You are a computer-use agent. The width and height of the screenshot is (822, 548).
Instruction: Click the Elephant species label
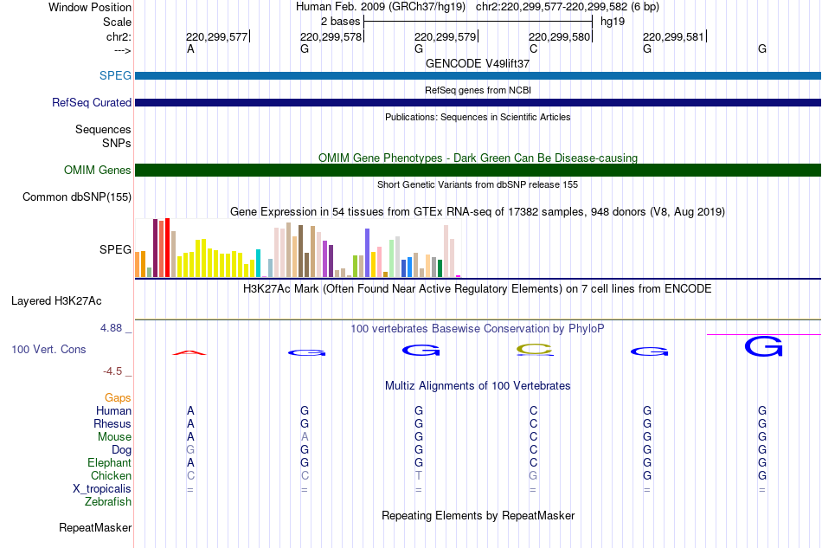(109, 463)
